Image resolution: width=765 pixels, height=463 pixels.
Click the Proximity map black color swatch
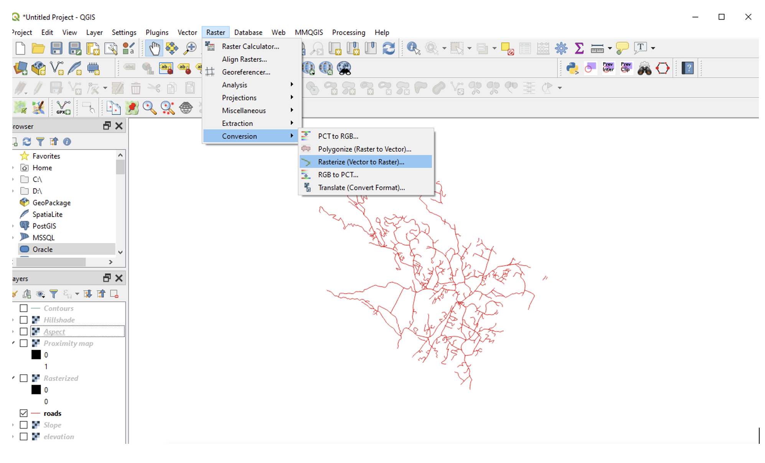pyautogui.click(x=36, y=355)
